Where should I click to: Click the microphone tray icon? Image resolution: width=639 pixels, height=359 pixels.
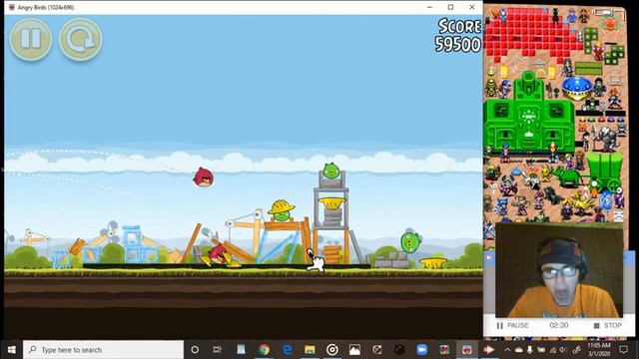(x=530, y=350)
